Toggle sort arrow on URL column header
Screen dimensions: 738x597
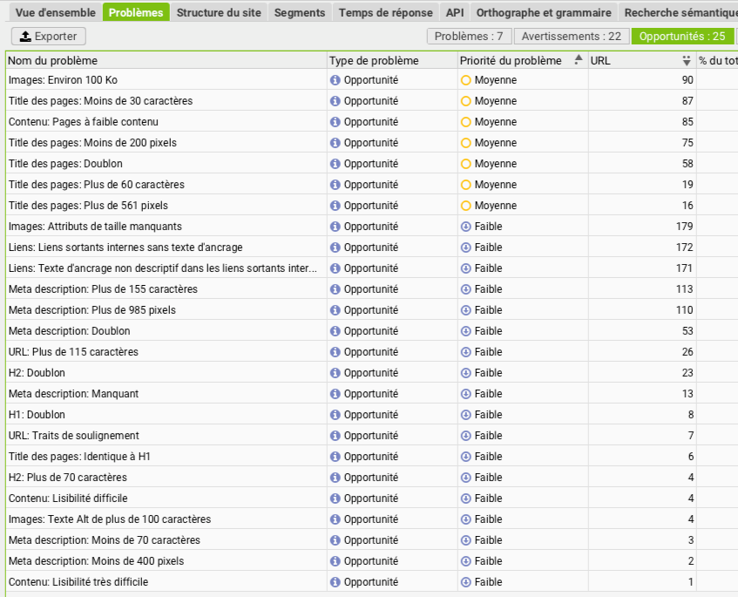point(687,60)
